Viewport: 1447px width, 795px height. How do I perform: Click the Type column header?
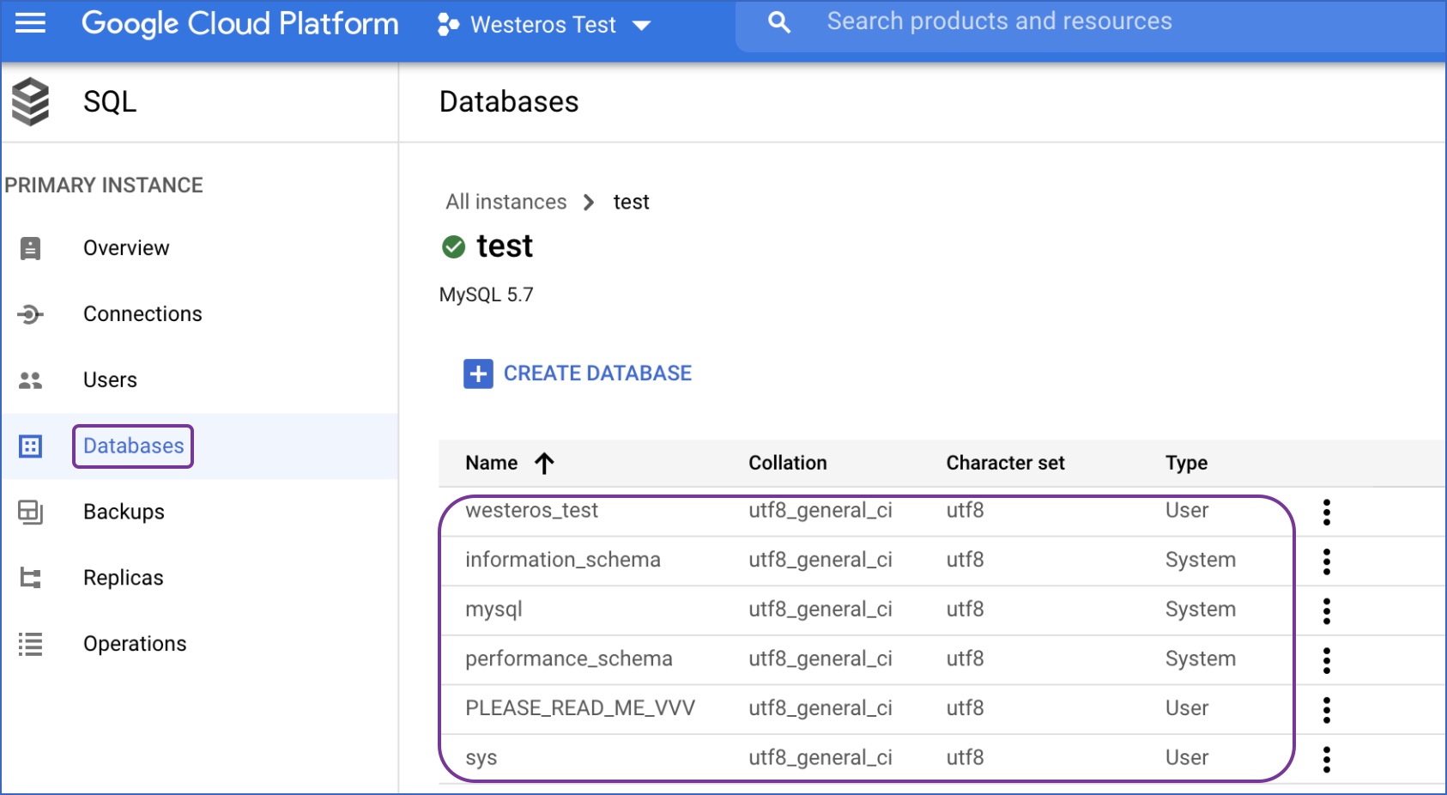tap(1186, 464)
